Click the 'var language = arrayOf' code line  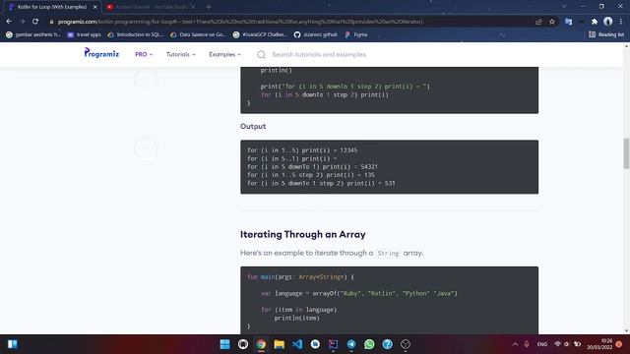coord(358,293)
